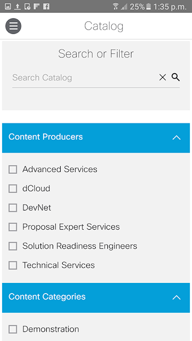Collapse the Content Categories section chevron
This screenshot has width=192, height=341.
tap(177, 297)
